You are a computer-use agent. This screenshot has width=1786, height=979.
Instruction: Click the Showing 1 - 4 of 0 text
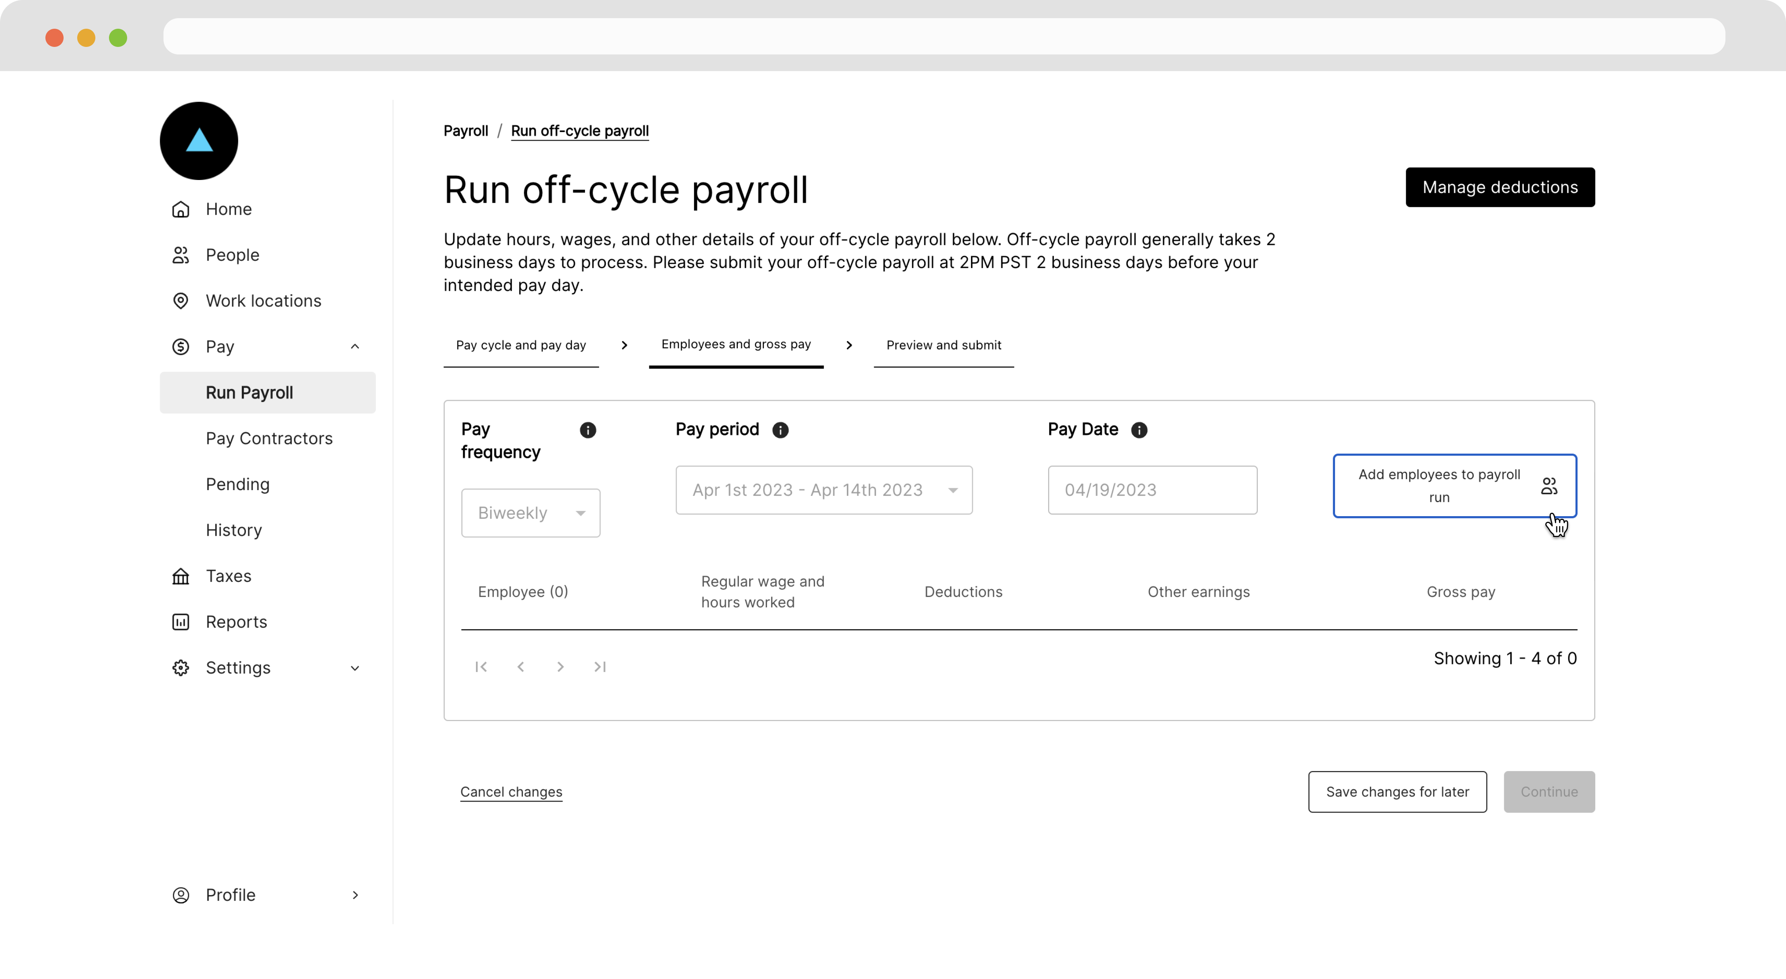click(1505, 658)
